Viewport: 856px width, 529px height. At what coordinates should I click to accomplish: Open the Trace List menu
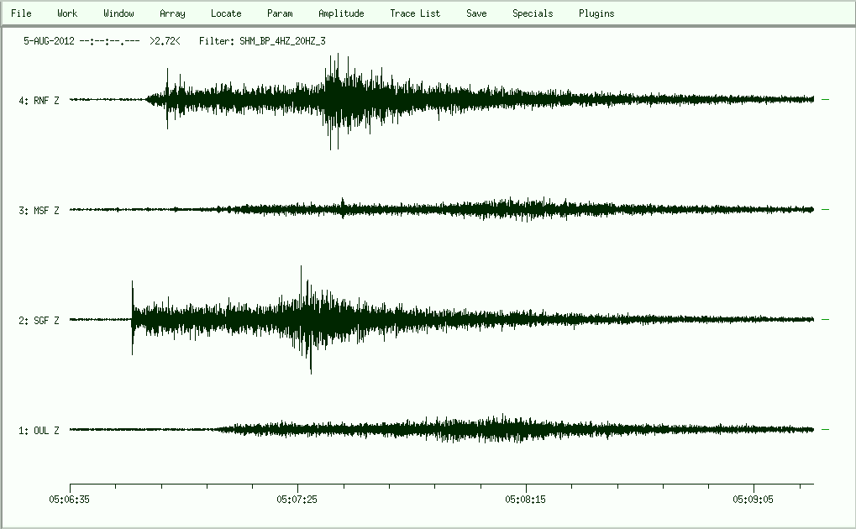click(415, 13)
